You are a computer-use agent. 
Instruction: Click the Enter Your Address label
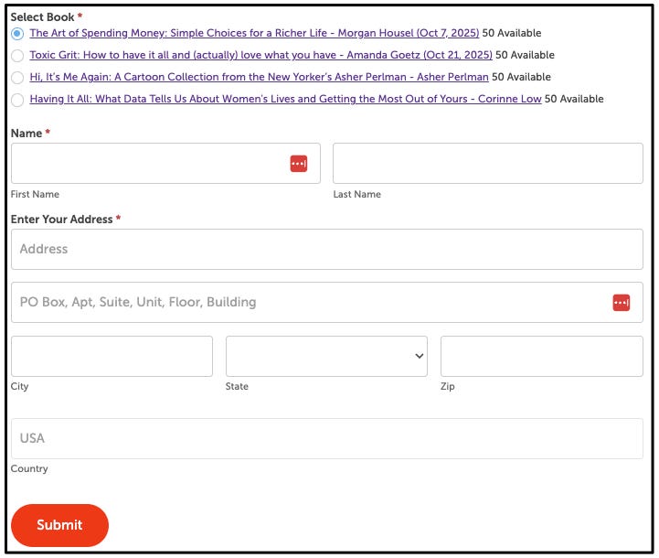(62, 219)
